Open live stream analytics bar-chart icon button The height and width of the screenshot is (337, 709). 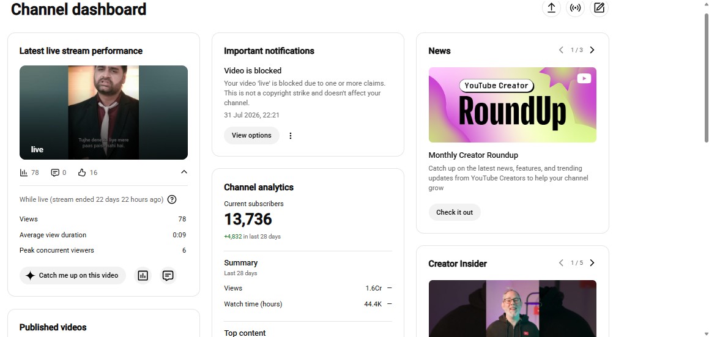[143, 275]
